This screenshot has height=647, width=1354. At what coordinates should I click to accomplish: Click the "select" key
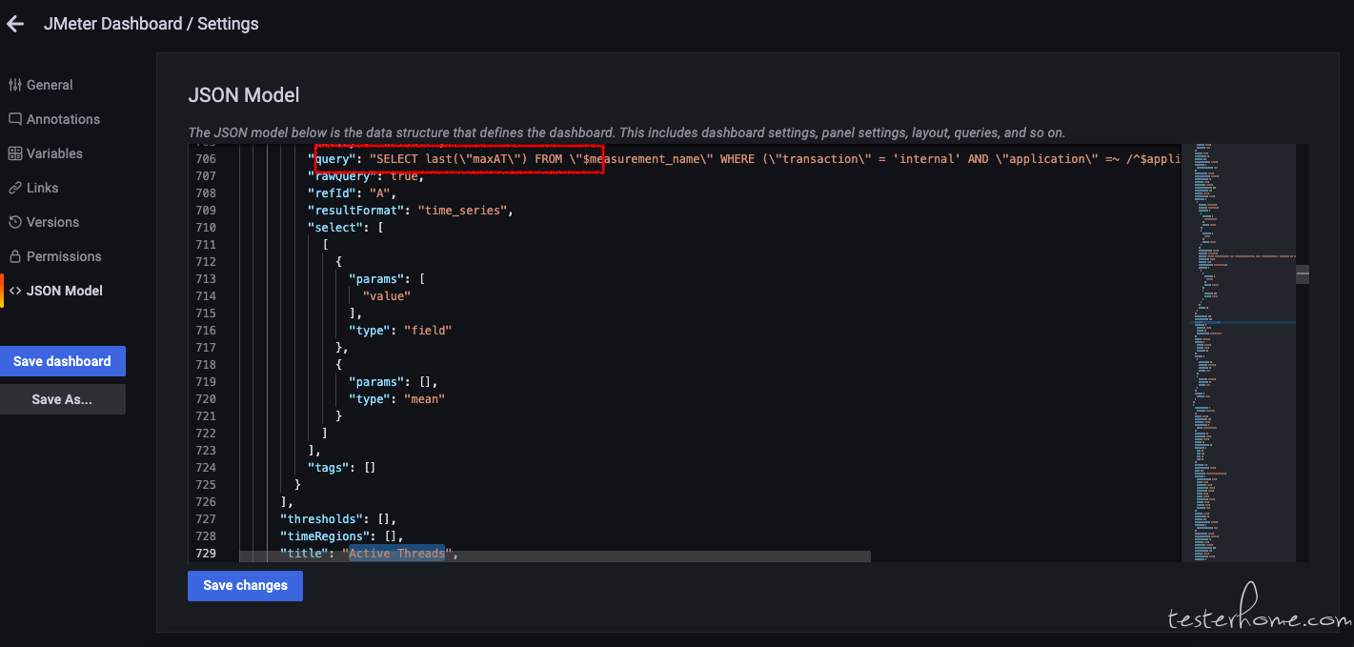point(334,227)
